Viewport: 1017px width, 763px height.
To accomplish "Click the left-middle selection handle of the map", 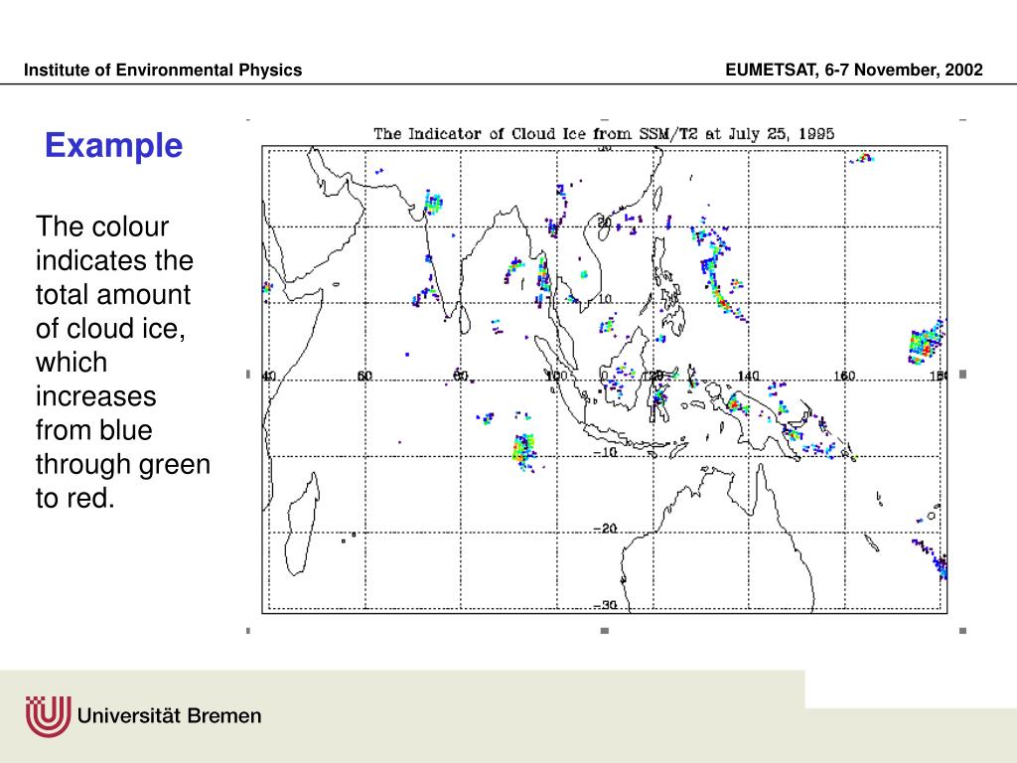I will (x=247, y=375).
